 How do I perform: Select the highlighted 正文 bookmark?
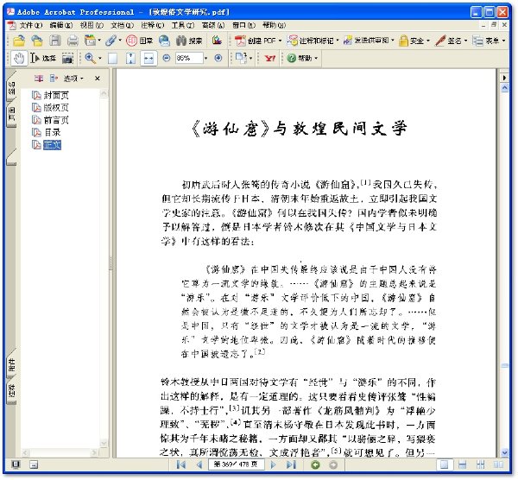point(52,145)
